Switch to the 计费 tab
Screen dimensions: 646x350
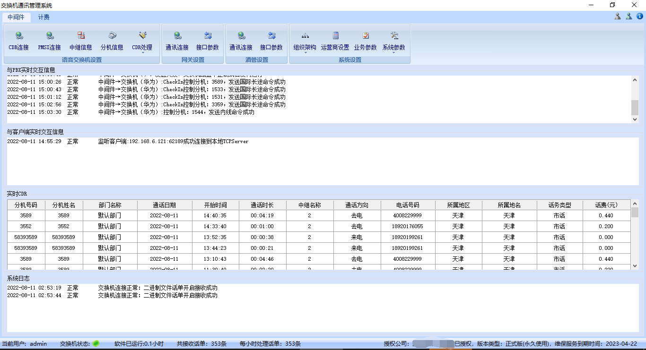44,17
